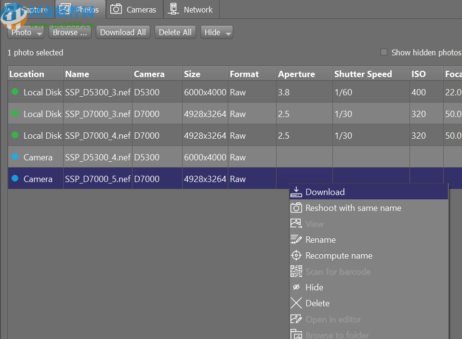
Task: Open the Photo dropdown button
Action: pos(26,32)
